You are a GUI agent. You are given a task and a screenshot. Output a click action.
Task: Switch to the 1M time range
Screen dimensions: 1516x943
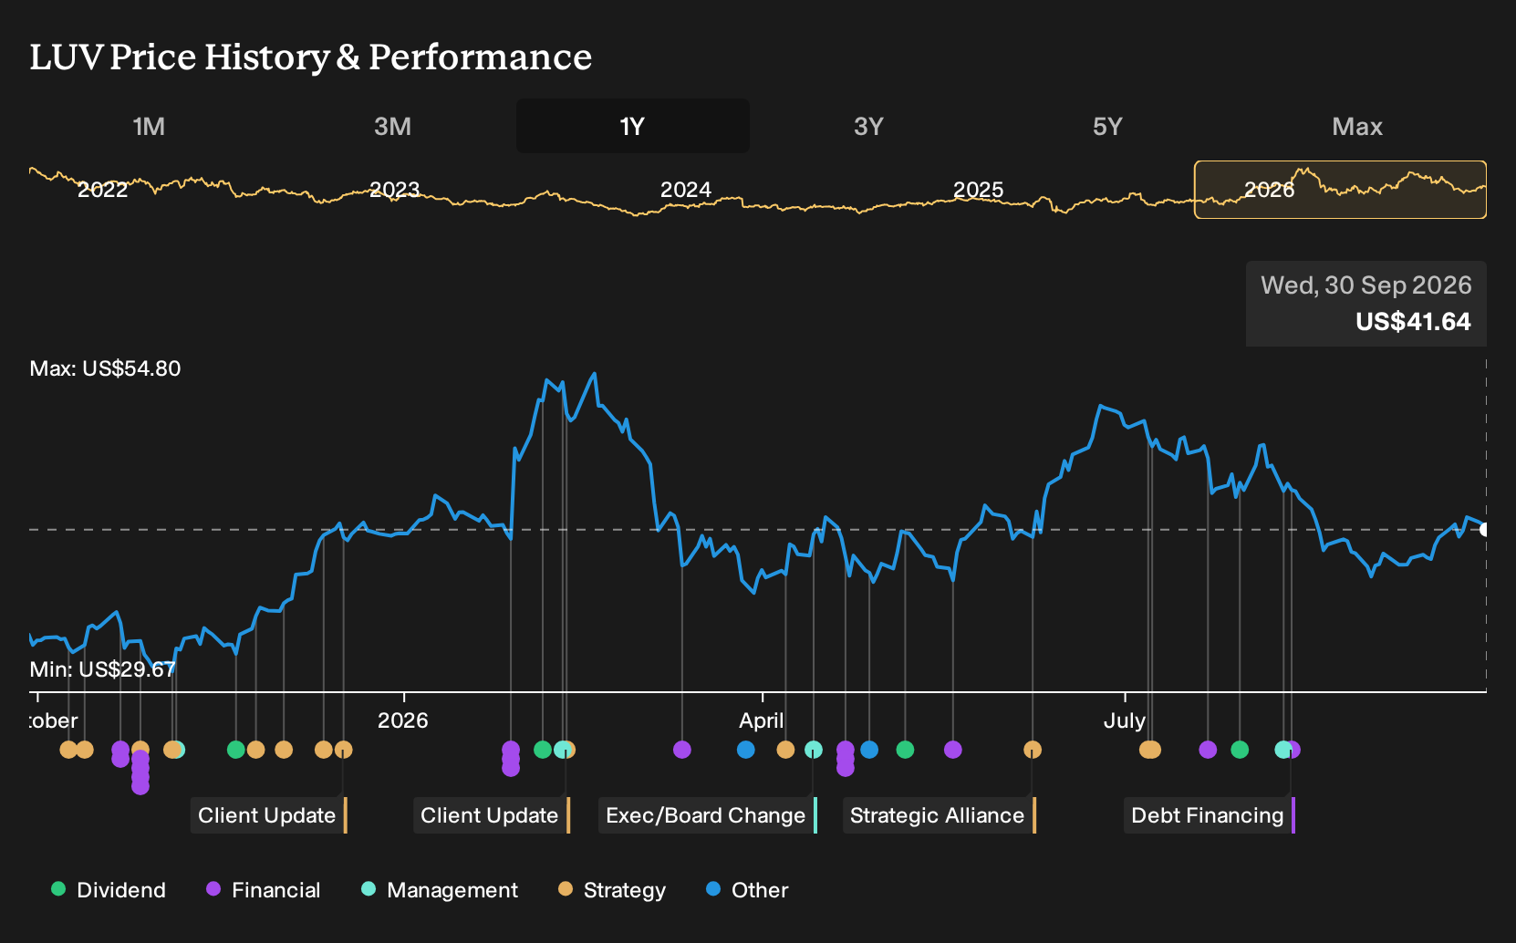[149, 126]
